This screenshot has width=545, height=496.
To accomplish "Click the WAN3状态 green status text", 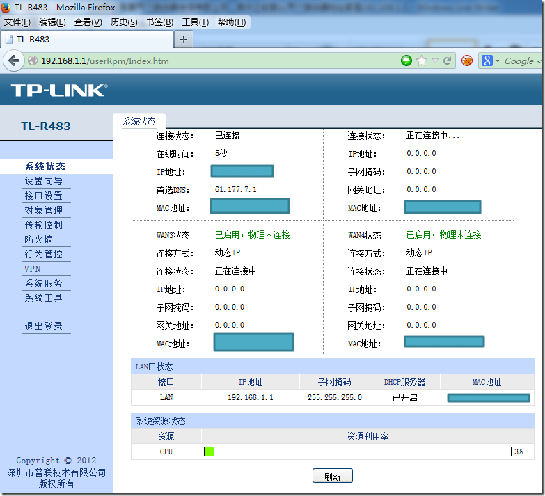I will tap(253, 235).
